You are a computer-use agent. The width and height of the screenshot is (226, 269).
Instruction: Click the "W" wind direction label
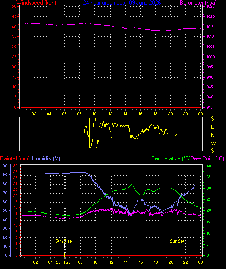pyautogui.click(x=213, y=142)
